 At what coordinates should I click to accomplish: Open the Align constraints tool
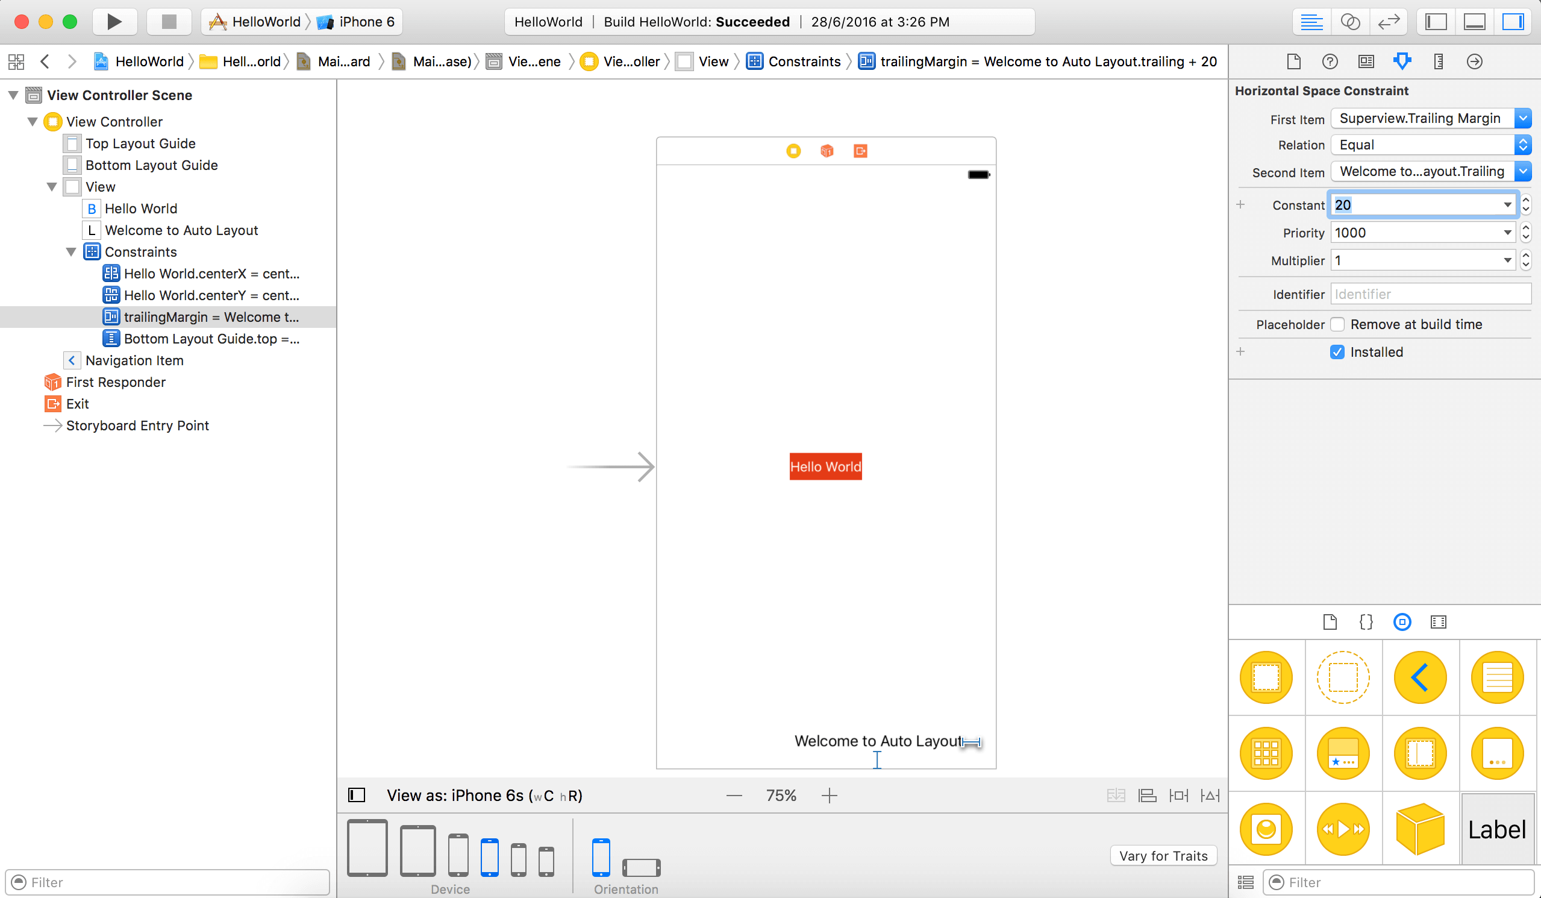1146,795
